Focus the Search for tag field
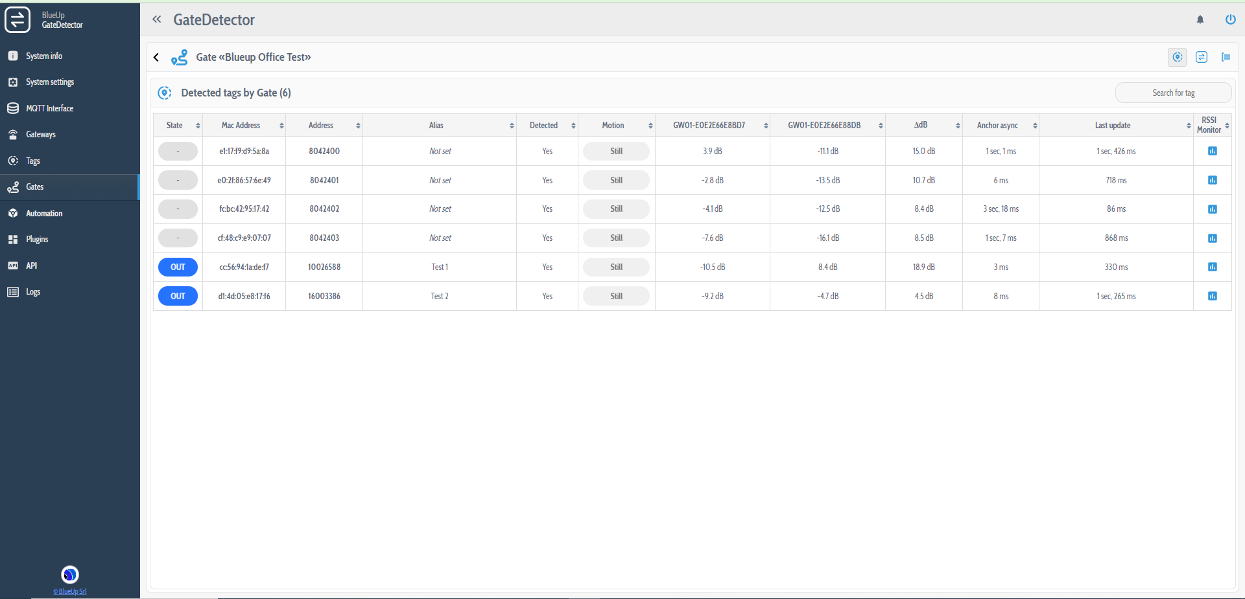This screenshot has height=599, width=1245. [1173, 93]
